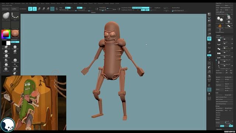
Task: Click the Pickle Rick reference image
Action: click(x=34, y=103)
